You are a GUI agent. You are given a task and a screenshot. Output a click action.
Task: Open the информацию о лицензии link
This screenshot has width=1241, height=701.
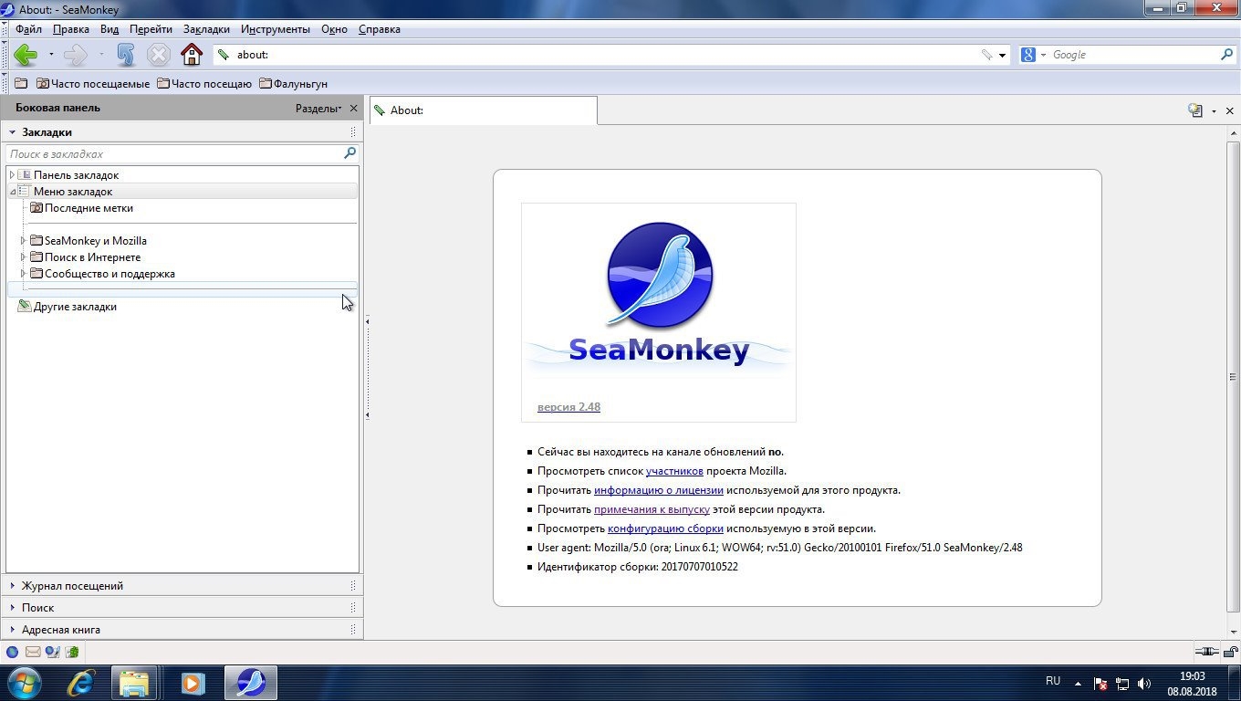[x=659, y=490]
